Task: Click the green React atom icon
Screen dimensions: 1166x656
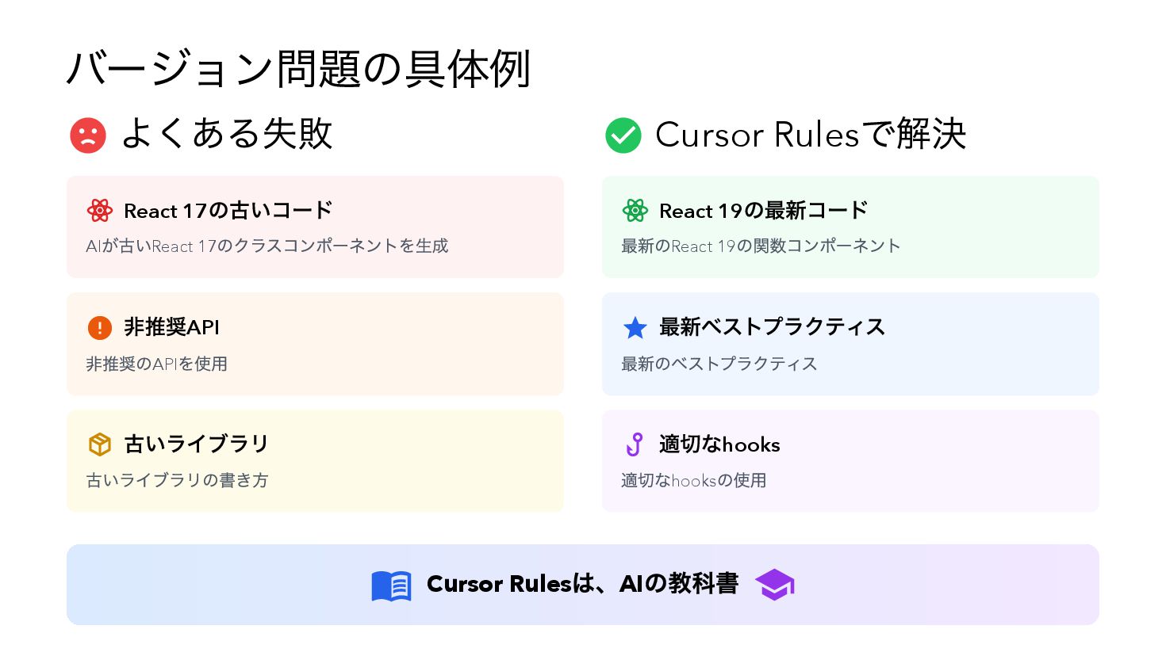Action: click(x=635, y=210)
